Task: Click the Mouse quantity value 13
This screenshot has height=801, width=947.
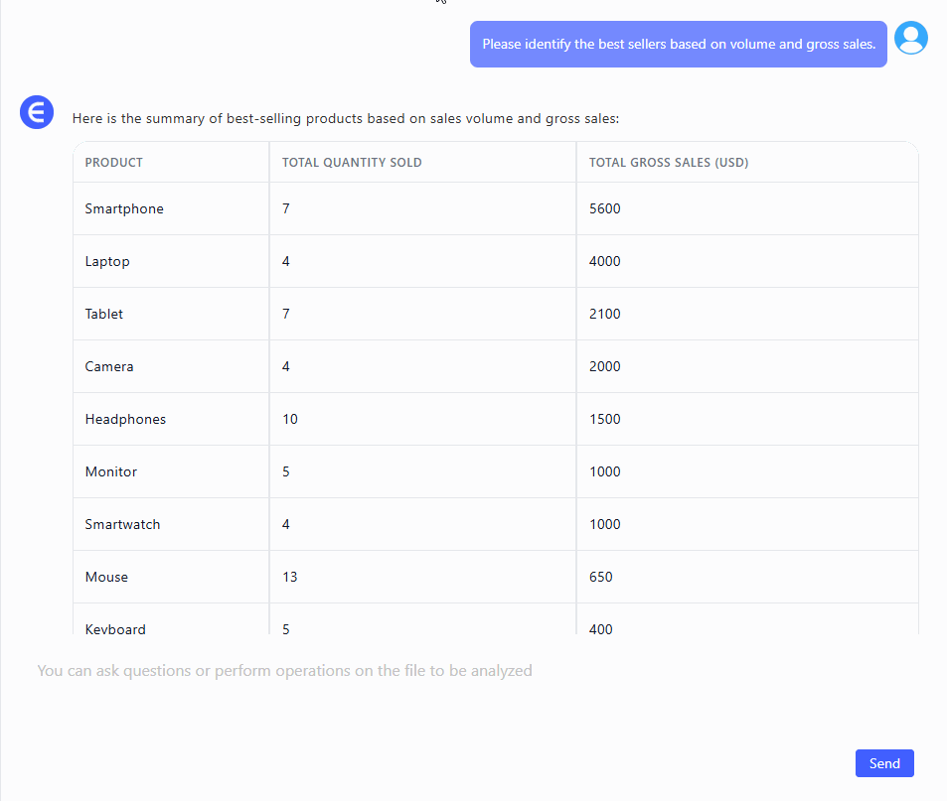Action: 290,578
